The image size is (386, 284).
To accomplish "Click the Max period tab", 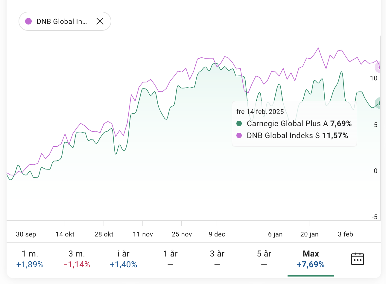I will (311, 259).
